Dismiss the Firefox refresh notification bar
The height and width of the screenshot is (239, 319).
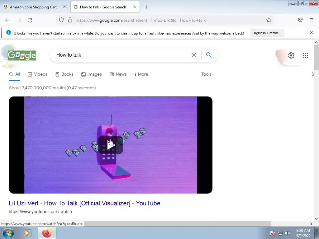point(312,32)
